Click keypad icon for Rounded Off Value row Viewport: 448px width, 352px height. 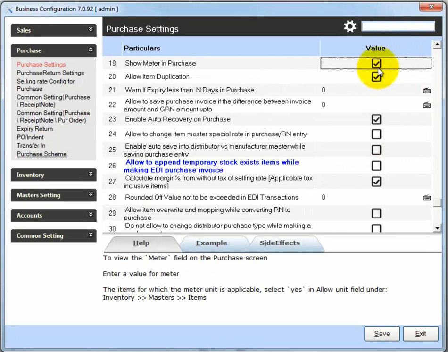pyautogui.click(x=427, y=198)
